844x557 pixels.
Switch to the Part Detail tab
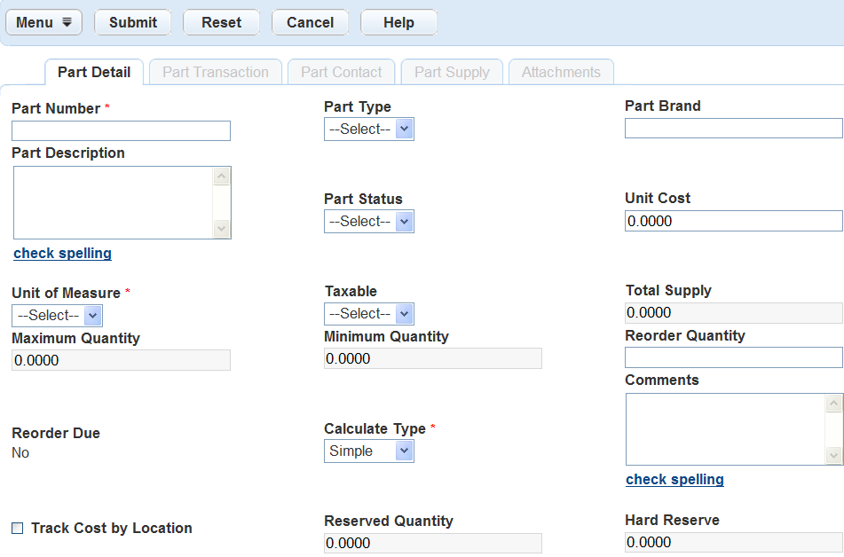pos(94,73)
